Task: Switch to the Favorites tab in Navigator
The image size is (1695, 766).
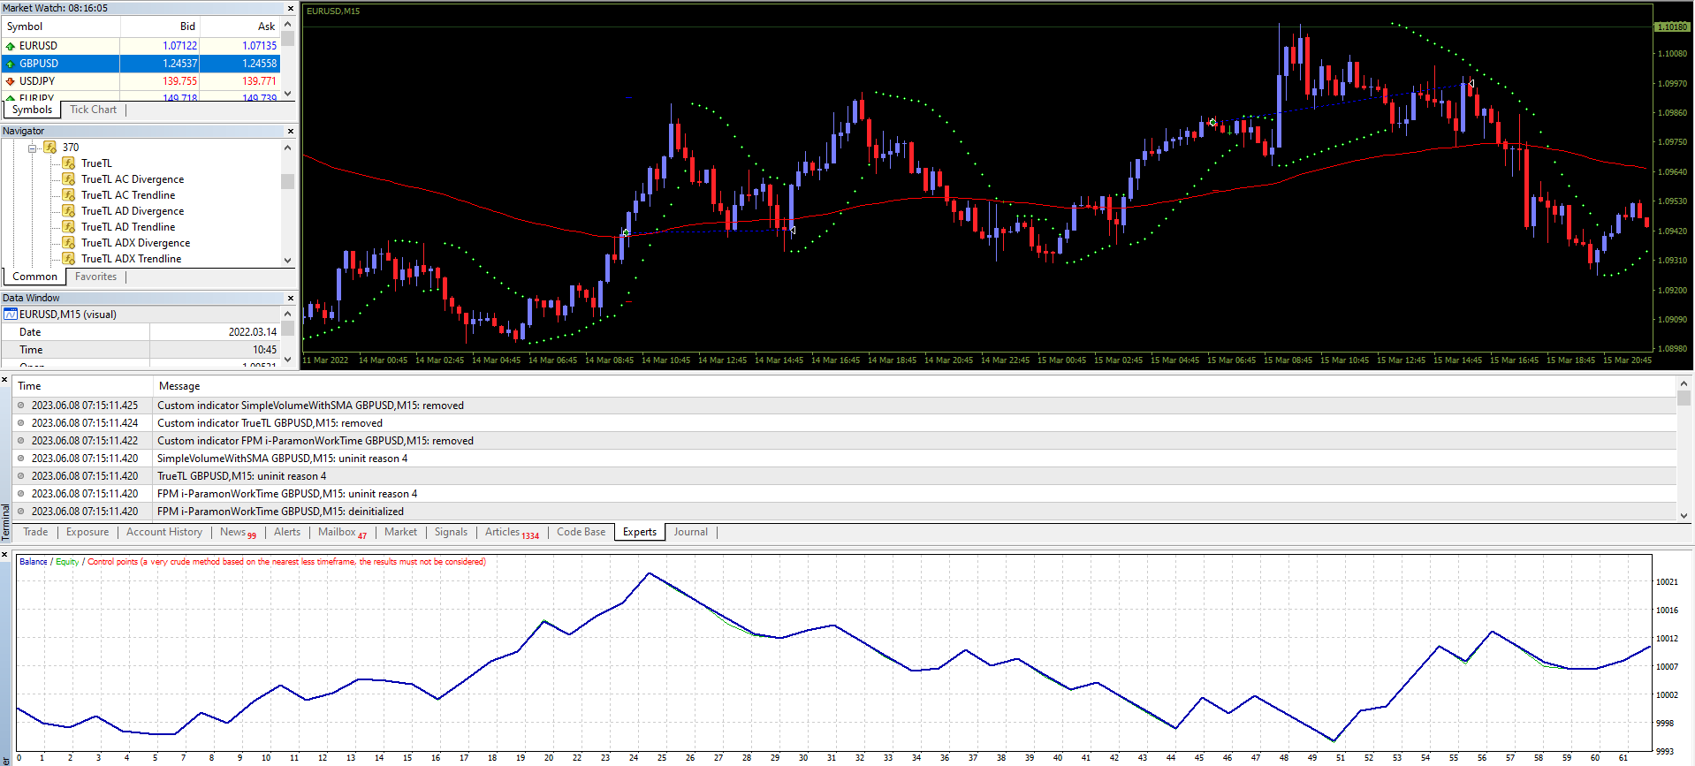Action: coord(95,277)
